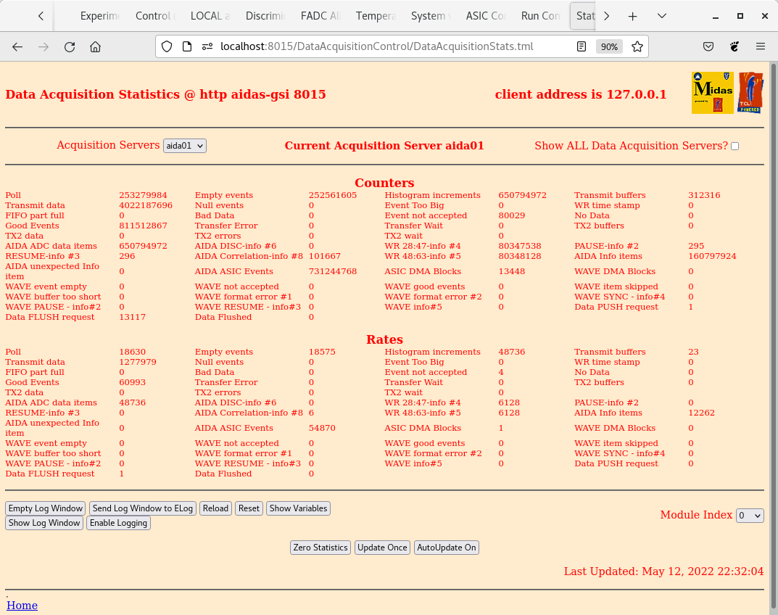Click the Last Updated timestamp text
The height and width of the screenshot is (615, 778).
click(664, 571)
